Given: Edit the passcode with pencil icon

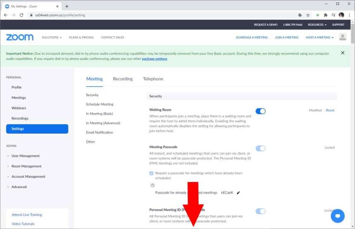Looking at the screenshot, I should [x=238, y=193].
